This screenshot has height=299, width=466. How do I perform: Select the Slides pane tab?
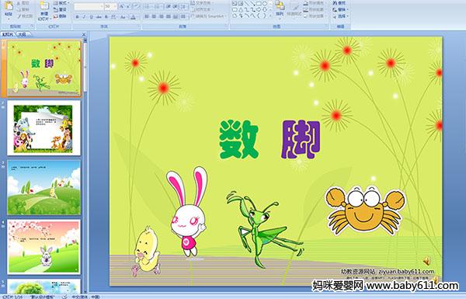click(x=8, y=34)
